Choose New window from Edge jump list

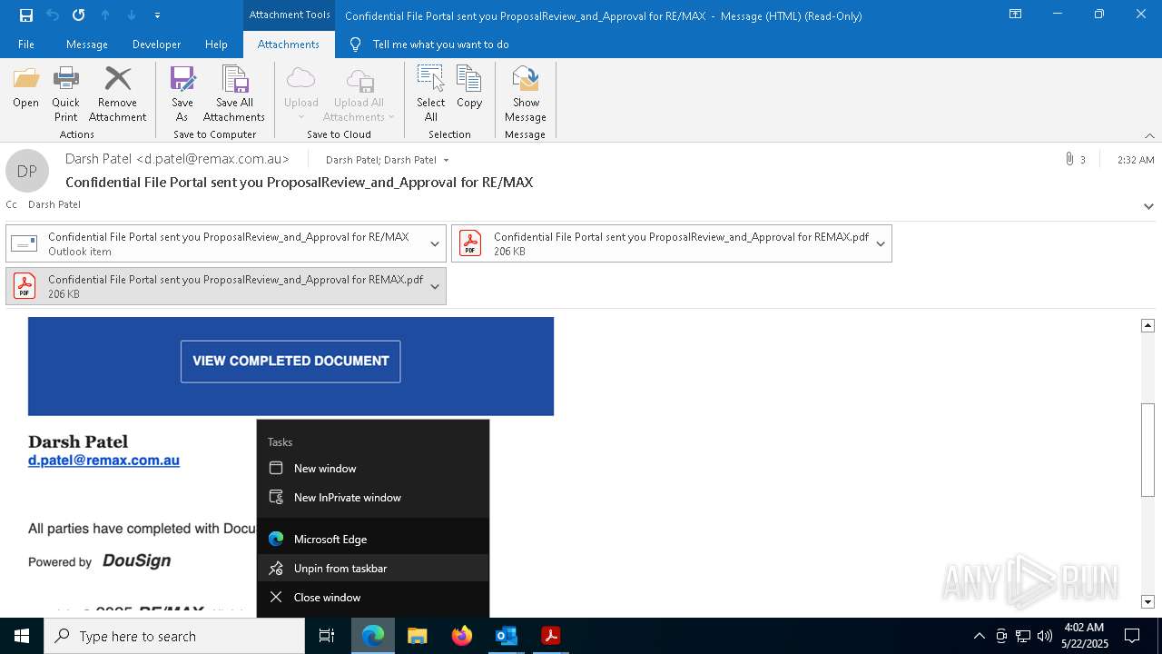[373, 469]
